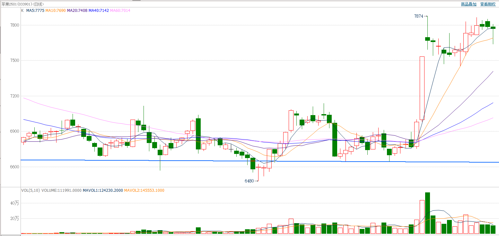The width and height of the screenshot is (499, 236).
Task: Select the MA10:7690 indicator label
Action: click(x=56, y=11)
